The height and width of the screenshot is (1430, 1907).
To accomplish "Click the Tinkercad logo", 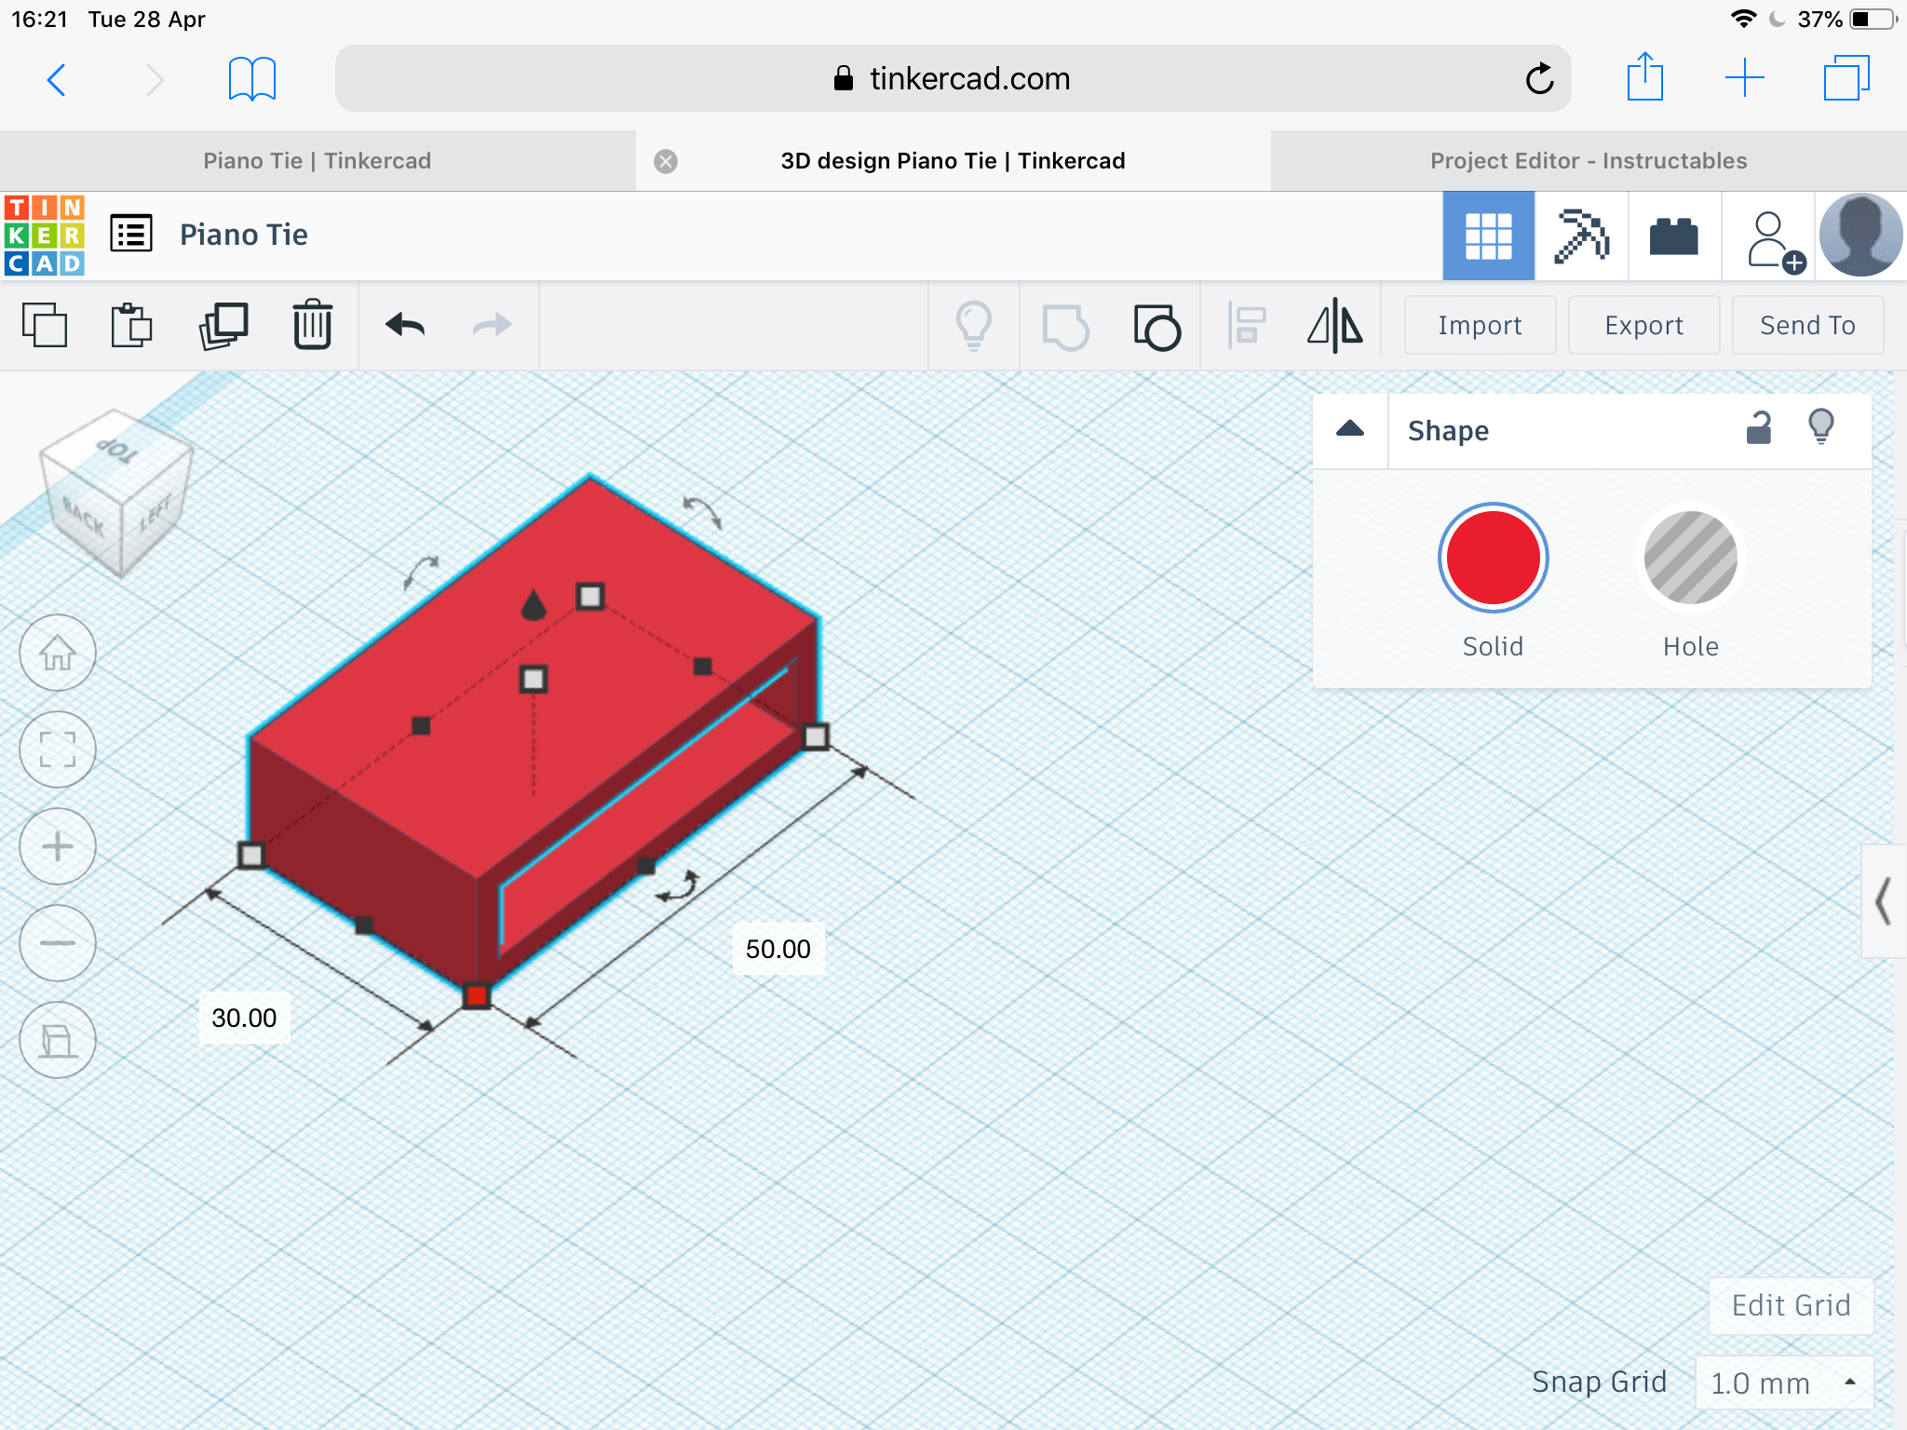I will pos(44,236).
